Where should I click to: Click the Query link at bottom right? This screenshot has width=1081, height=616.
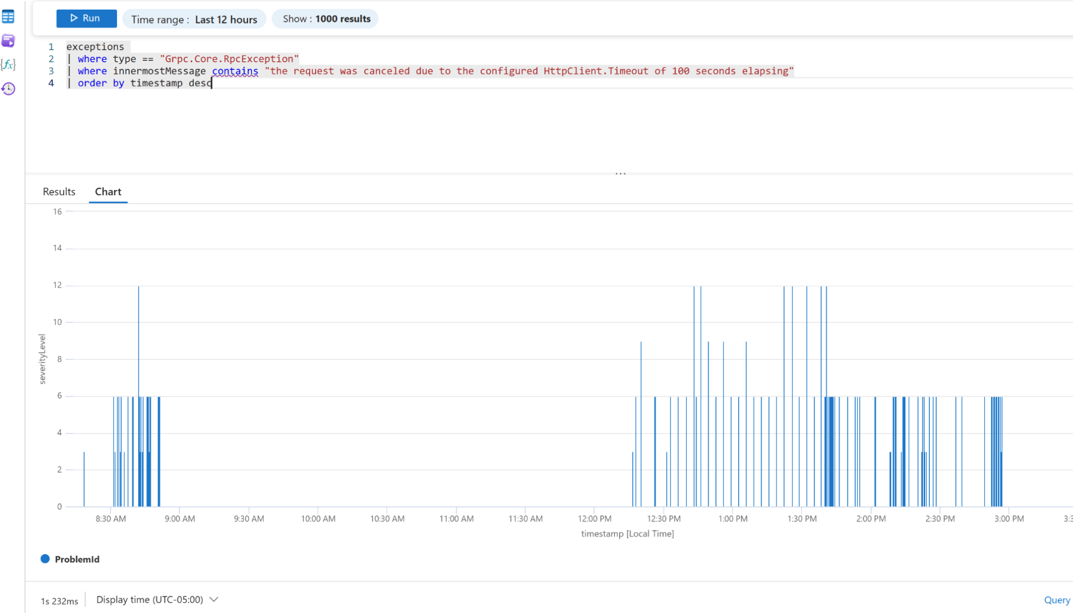coord(1056,600)
